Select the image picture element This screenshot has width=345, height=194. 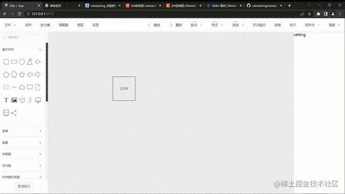14,100
